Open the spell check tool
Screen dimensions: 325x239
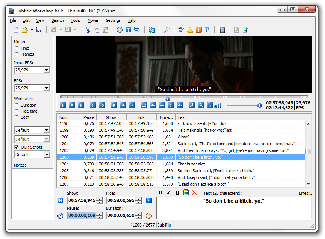[x=181, y=29]
